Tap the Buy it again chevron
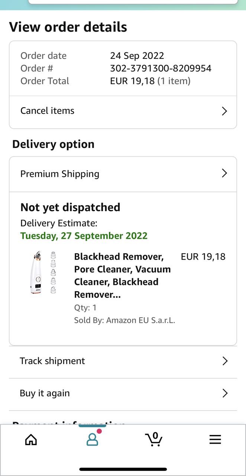The height and width of the screenshot is (476, 246). (x=224, y=393)
